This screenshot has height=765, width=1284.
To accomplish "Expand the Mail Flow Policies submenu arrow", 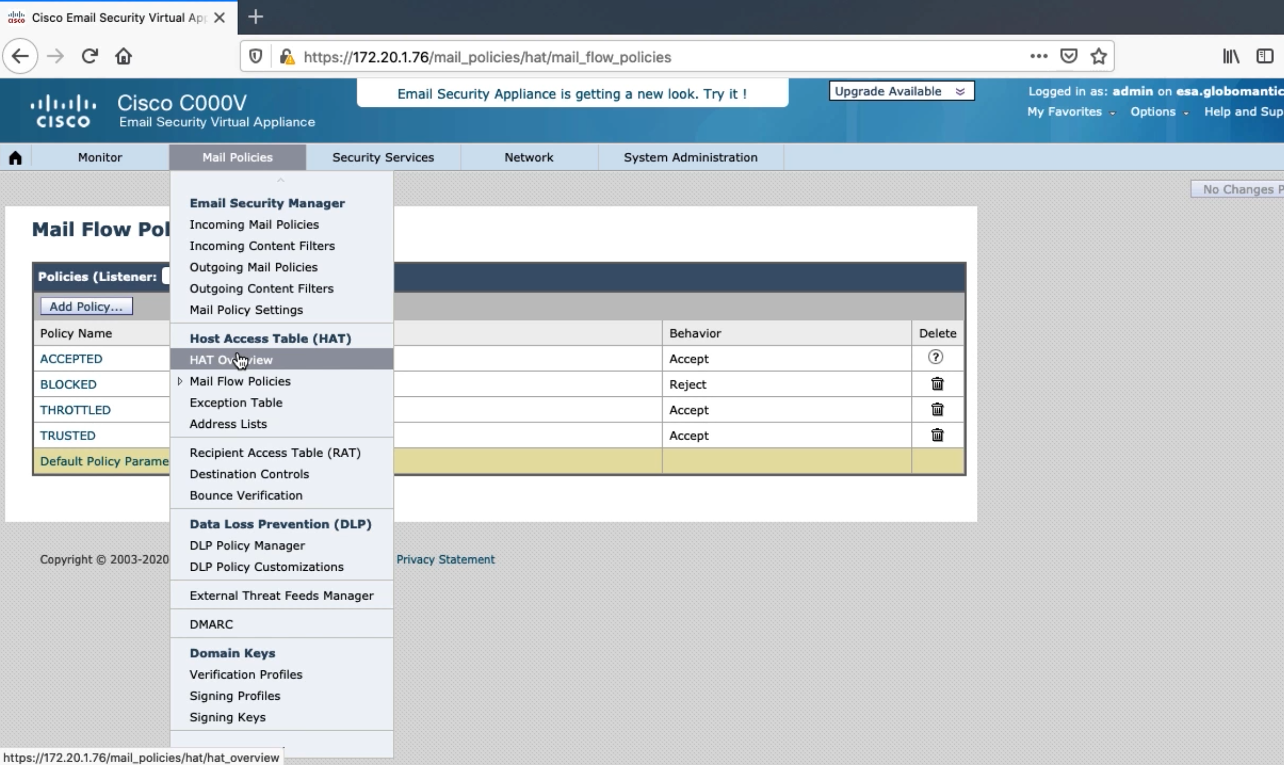I will (180, 381).
